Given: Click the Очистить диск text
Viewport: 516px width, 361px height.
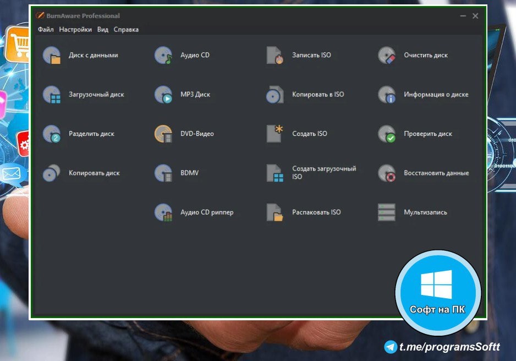Looking at the screenshot, I should (426, 55).
